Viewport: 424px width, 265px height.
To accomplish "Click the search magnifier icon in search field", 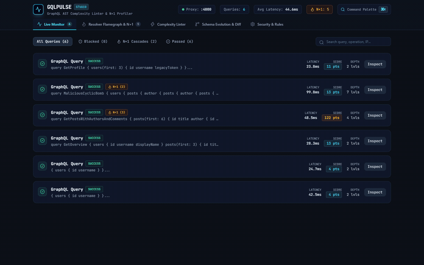I will 321,42.
